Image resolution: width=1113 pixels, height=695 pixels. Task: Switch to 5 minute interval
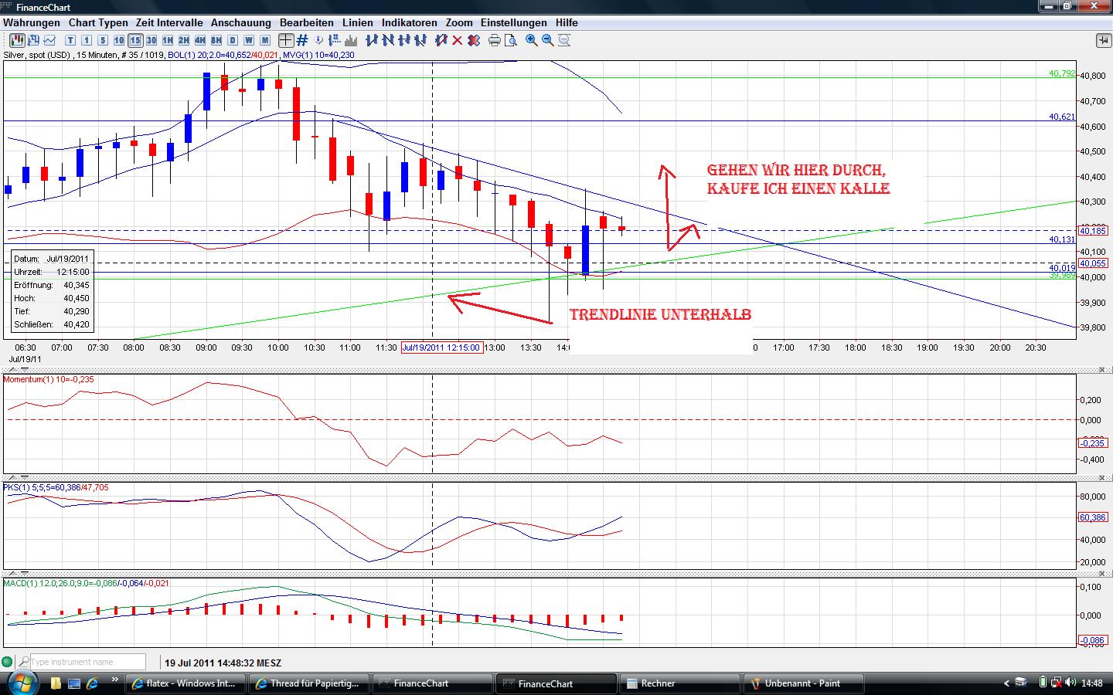coord(103,40)
